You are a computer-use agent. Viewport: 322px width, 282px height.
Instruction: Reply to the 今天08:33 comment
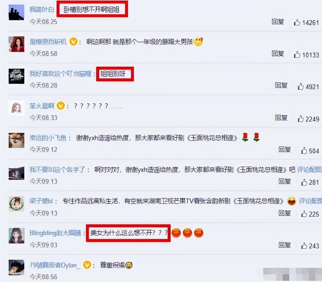[x=281, y=118]
